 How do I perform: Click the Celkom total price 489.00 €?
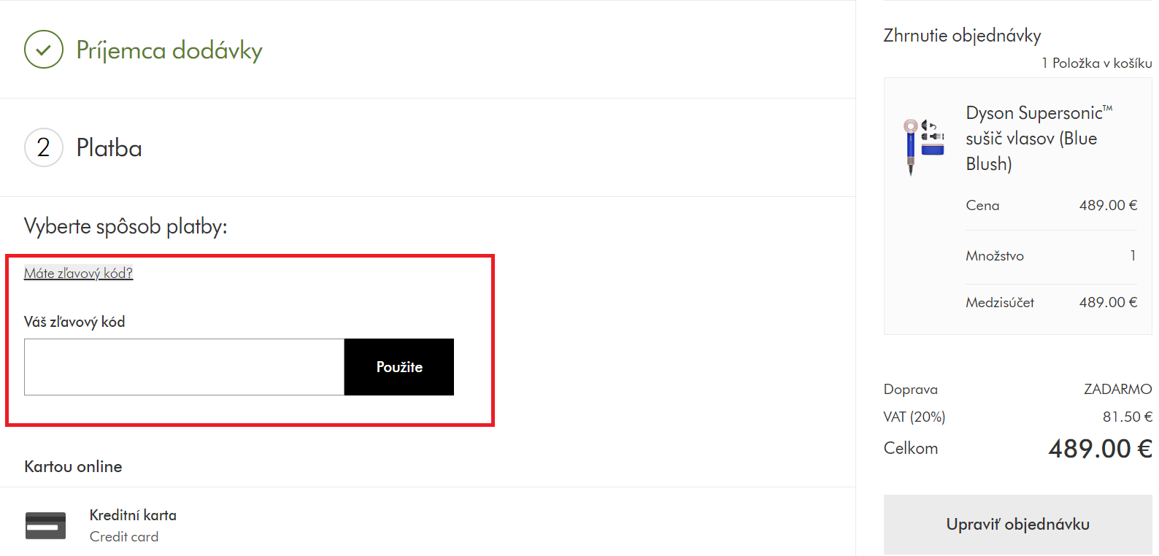pyautogui.click(x=1100, y=448)
